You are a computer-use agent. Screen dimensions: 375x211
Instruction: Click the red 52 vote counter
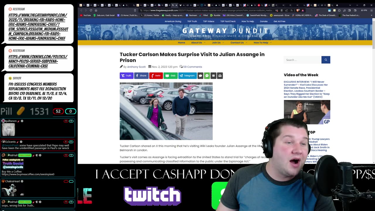tap(58, 111)
